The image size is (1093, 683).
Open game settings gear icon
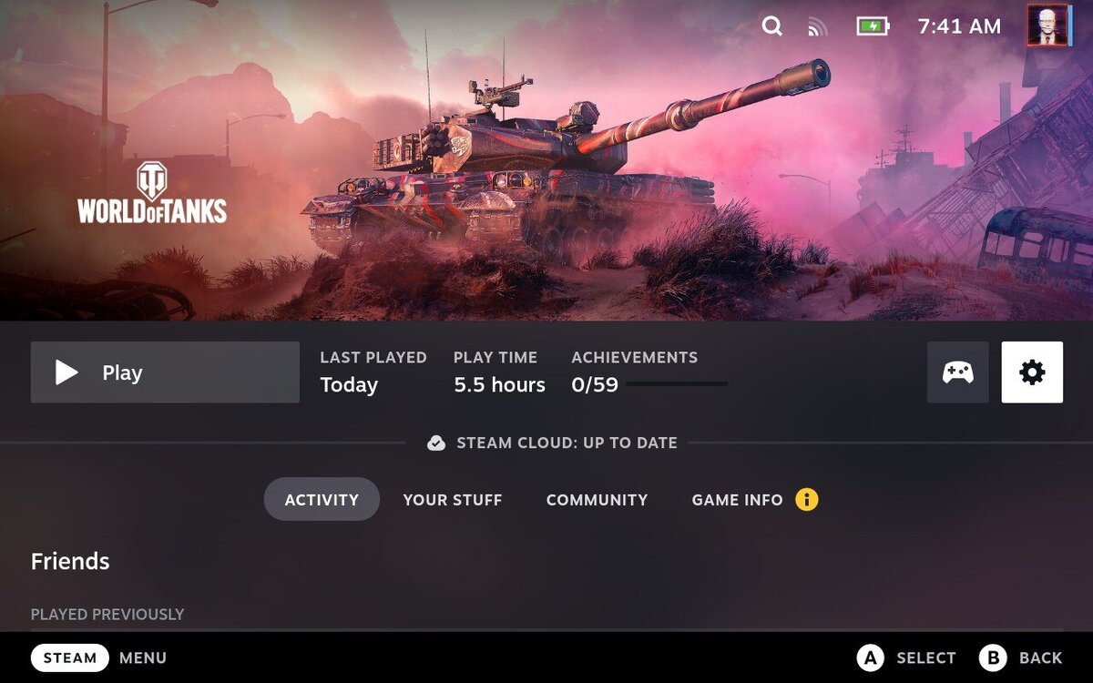coord(1032,372)
